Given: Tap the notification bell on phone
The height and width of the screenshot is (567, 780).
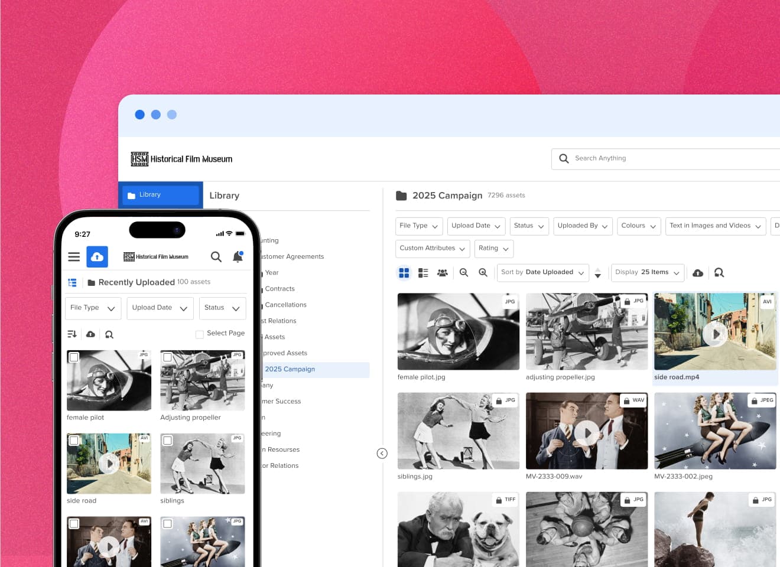Looking at the screenshot, I should tap(238, 257).
